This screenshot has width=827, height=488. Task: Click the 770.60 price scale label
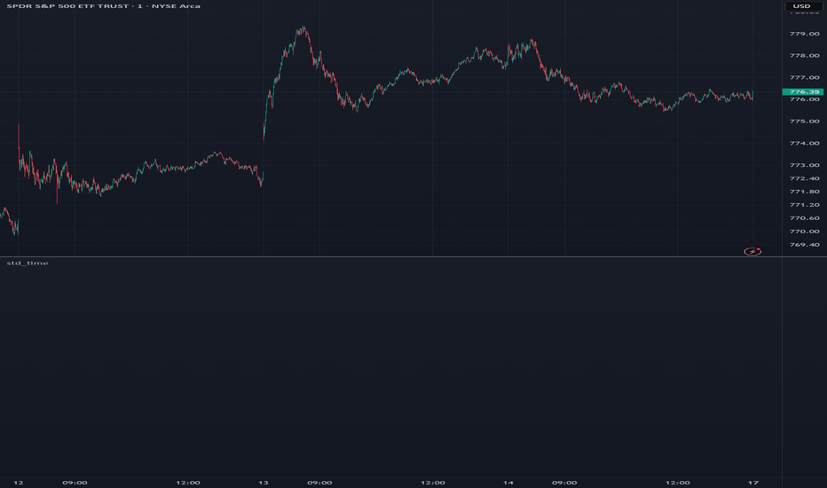point(804,218)
